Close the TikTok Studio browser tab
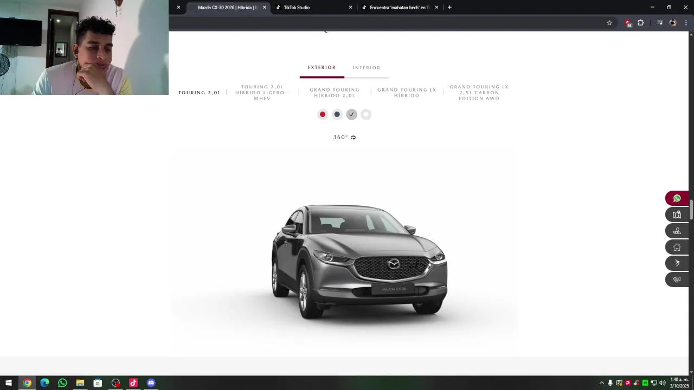The image size is (694, 390). [x=350, y=8]
